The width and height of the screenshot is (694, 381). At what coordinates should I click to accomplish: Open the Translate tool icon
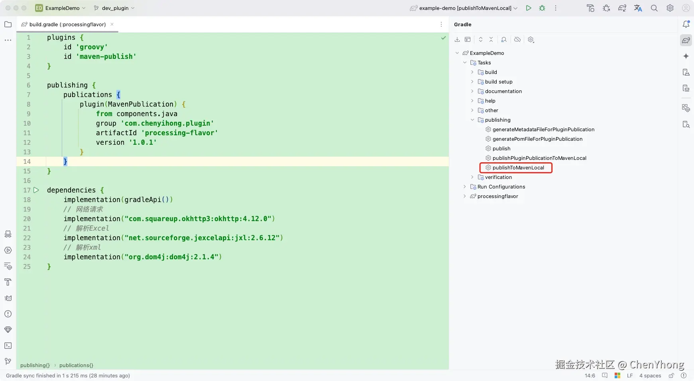638,8
